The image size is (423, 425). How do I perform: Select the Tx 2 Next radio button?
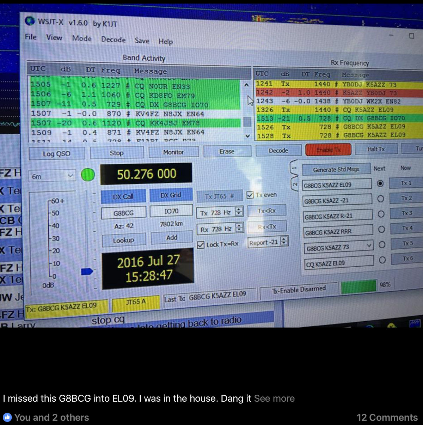[380, 199]
